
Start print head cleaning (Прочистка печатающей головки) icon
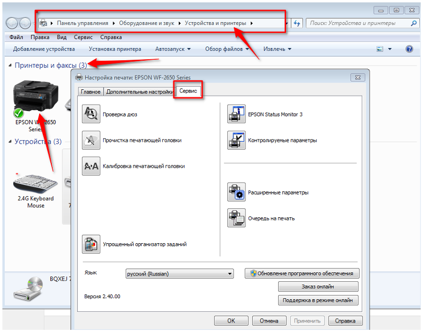pyautogui.click(x=91, y=140)
